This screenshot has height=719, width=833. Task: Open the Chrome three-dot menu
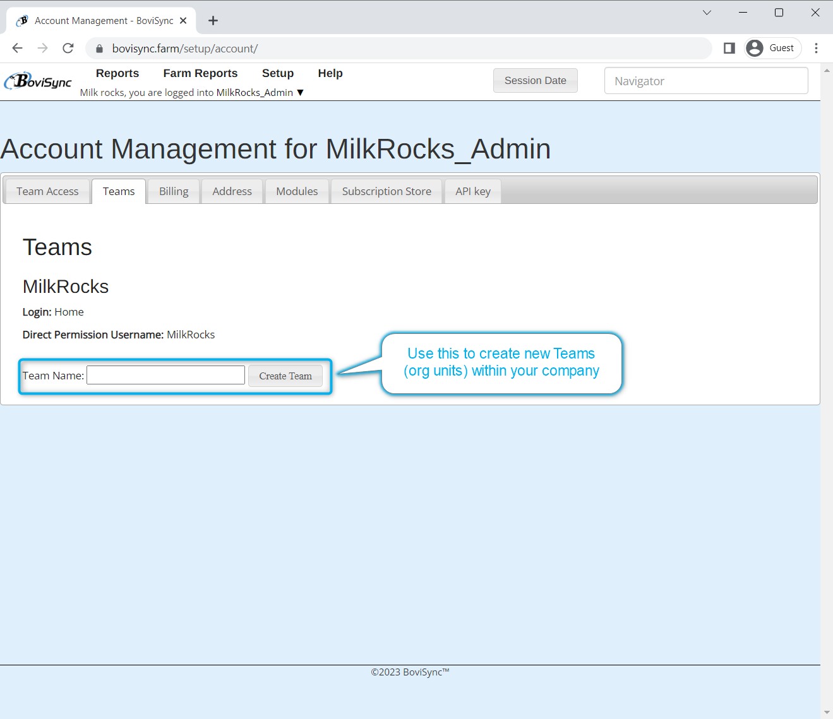click(816, 48)
